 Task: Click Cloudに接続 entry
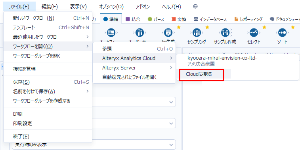pyautogui.click(x=199, y=74)
